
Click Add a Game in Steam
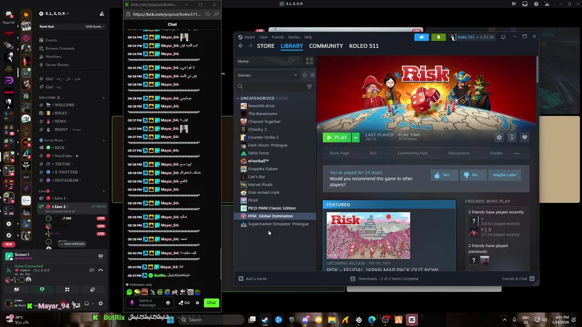click(253, 279)
